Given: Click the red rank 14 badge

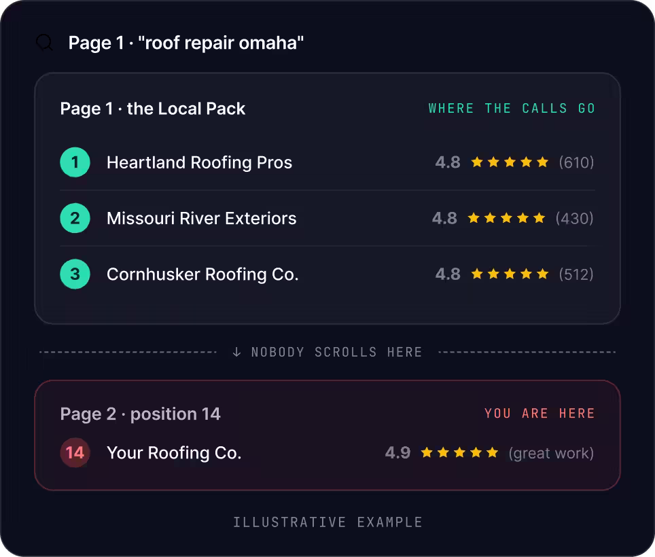Looking at the screenshot, I should click(75, 452).
